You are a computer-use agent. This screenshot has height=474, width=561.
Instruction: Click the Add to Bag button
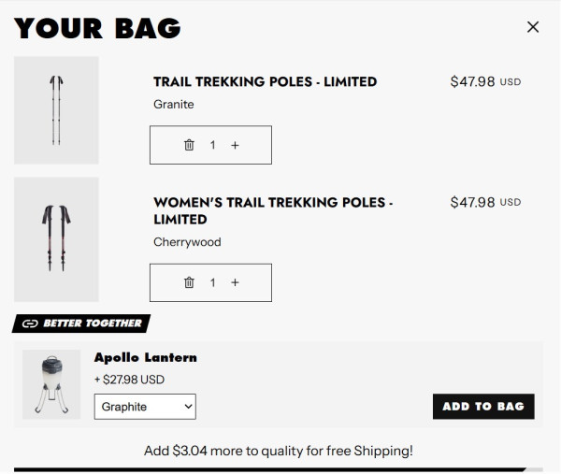pyautogui.click(x=483, y=407)
